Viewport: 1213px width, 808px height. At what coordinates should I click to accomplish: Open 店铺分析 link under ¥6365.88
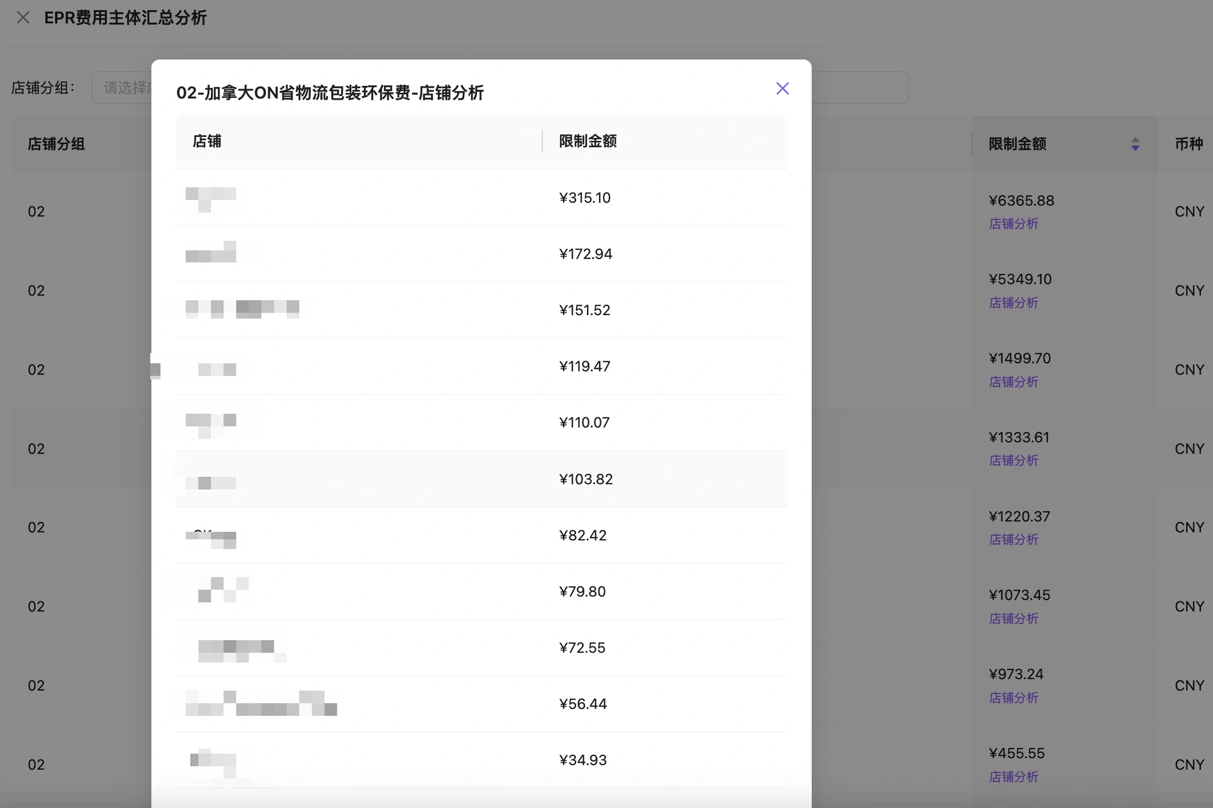click(1013, 224)
